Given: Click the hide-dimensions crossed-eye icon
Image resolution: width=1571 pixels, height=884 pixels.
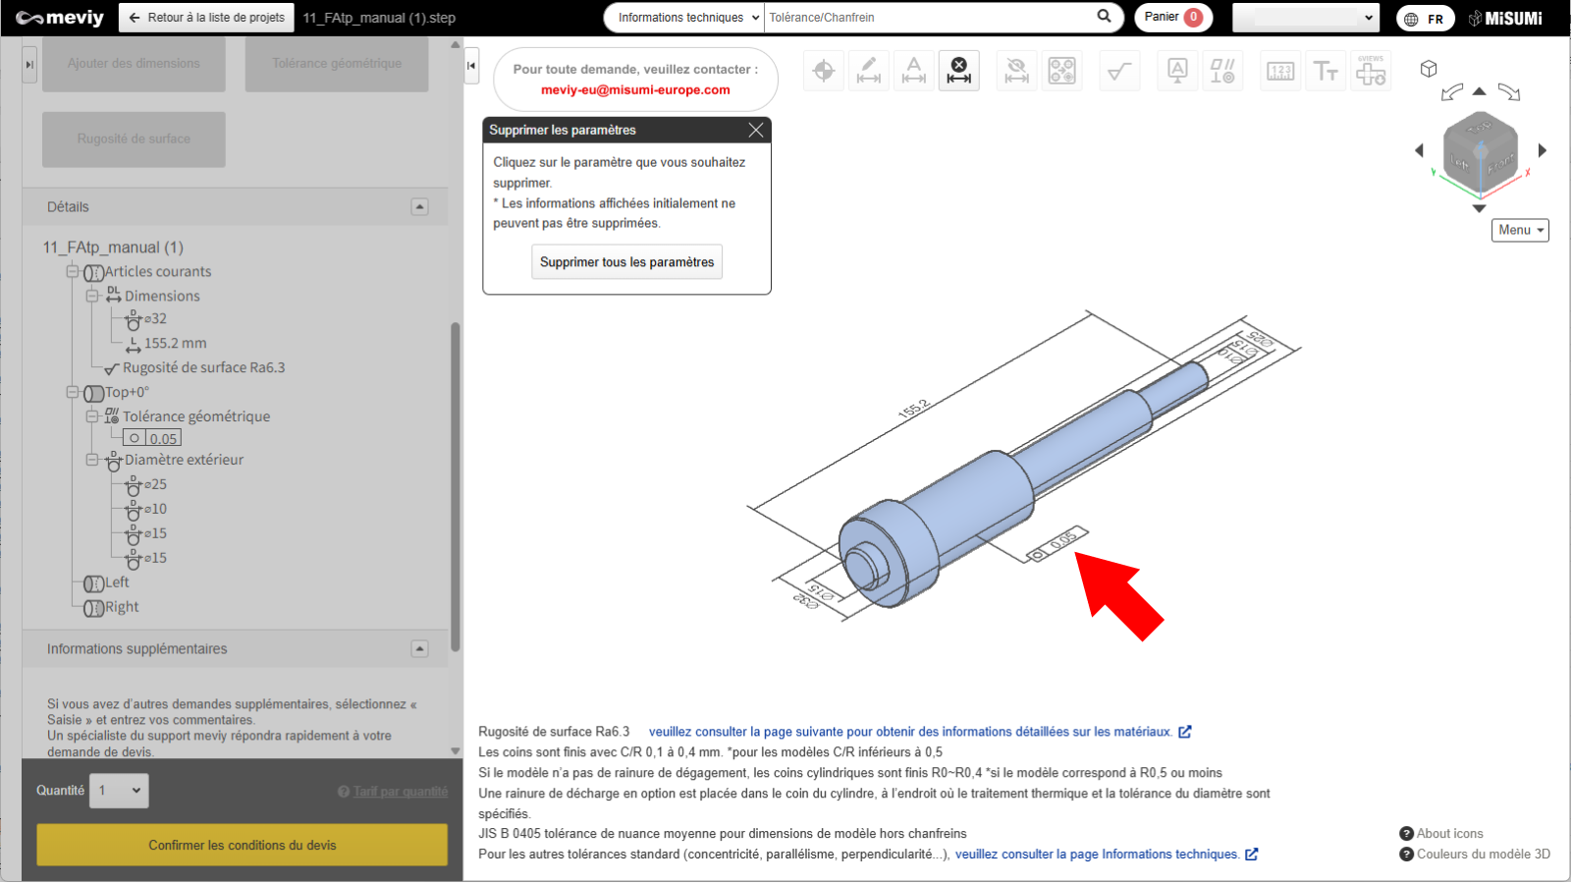Looking at the screenshot, I should tap(1017, 71).
